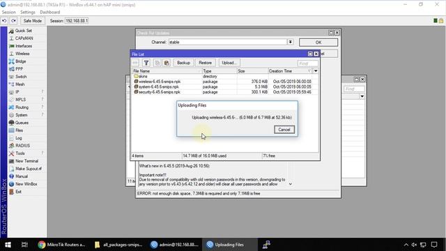446x251 pixels.
Task: Open the File List columns dropdown
Action: [x=316, y=71]
